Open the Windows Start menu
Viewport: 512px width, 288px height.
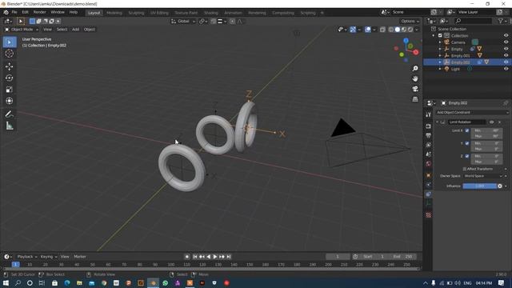6,282
